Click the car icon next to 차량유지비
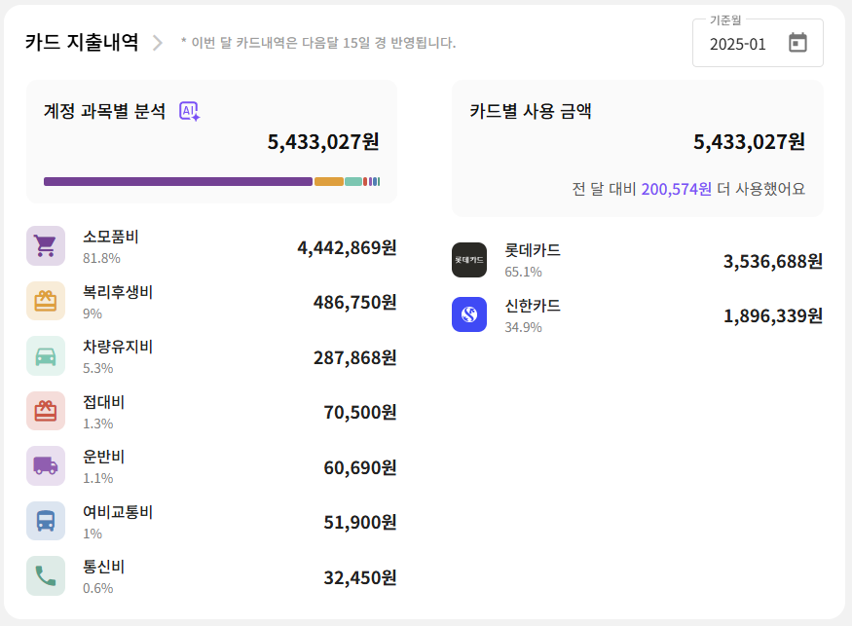Viewport: 852px width, 626px height. [x=44, y=355]
